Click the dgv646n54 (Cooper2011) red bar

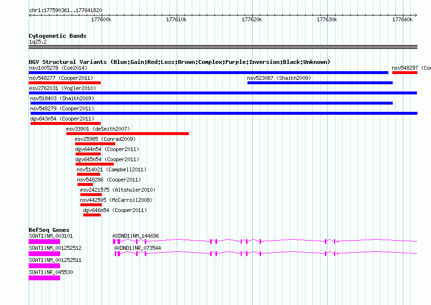click(x=92, y=215)
